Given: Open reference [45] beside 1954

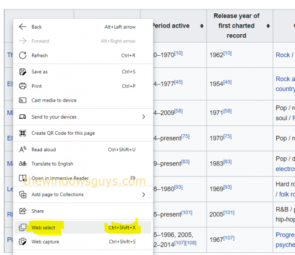Looking at the screenshot, I should [x=228, y=82].
